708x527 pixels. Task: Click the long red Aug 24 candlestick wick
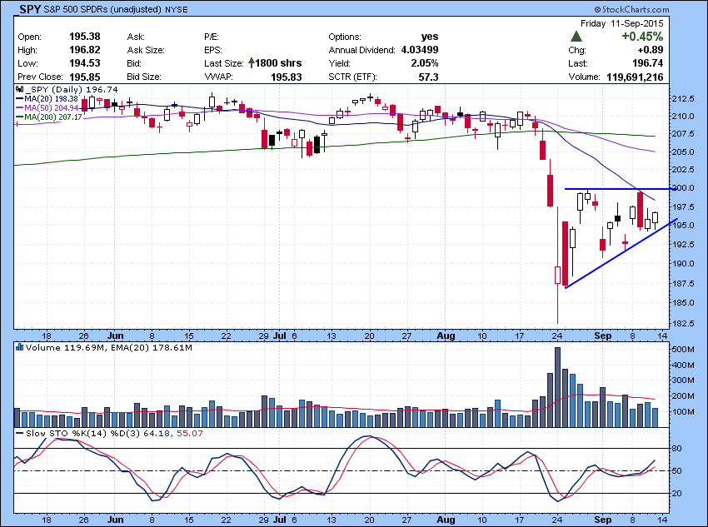click(x=557, y=304)
